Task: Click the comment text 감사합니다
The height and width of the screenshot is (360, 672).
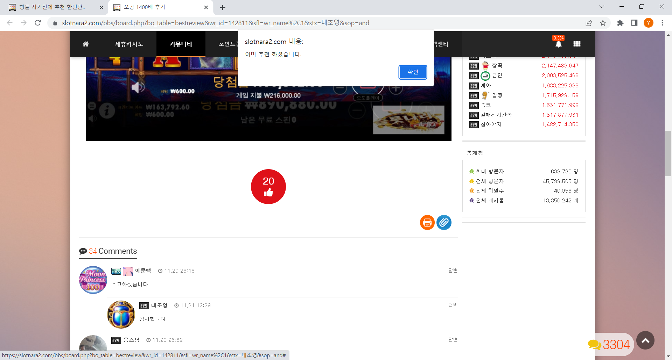Action: tap(152, 319)
